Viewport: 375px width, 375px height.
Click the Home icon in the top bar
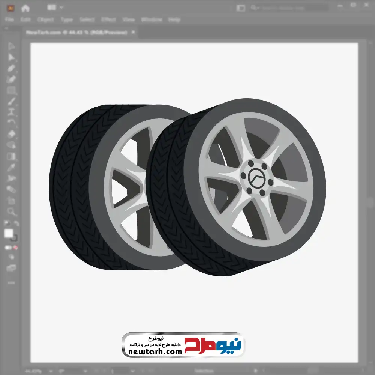[x=25, y=8]
